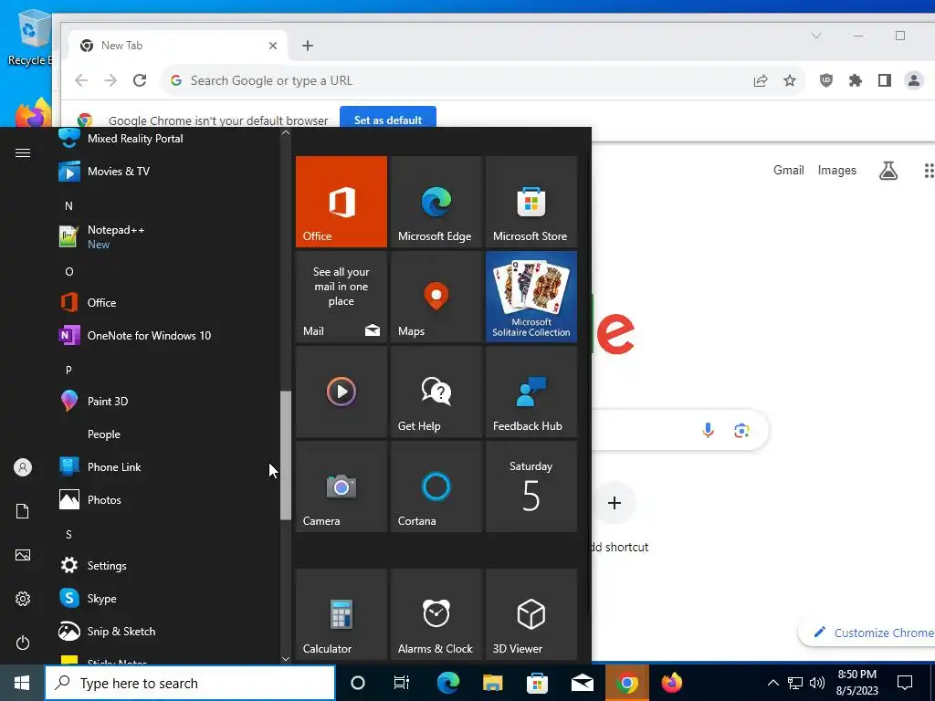Open Images link on Google page
Image resolution: width=935 pixels, height=701 pixels.
click(x=837, y=171)
